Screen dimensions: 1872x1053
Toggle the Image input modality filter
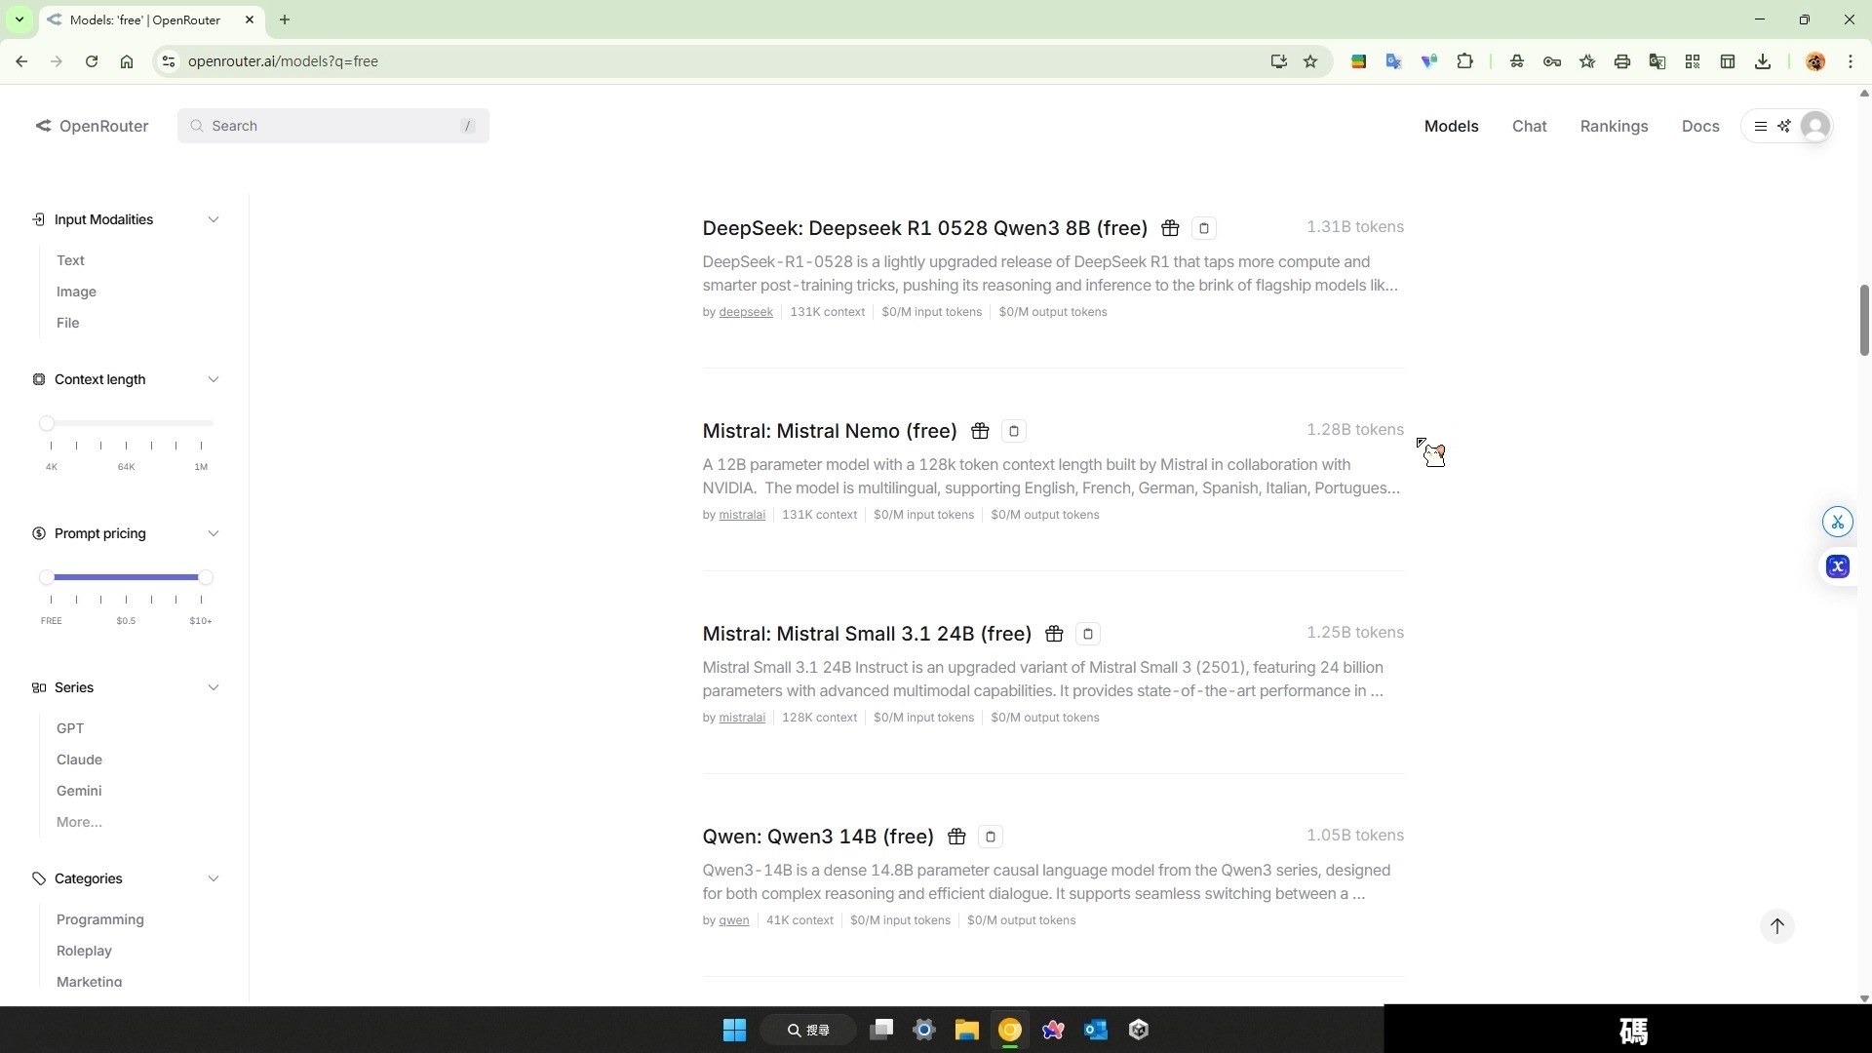[x=76, y=292]
